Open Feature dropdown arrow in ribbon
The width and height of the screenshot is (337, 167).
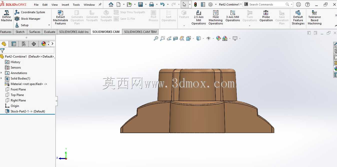[x=184, y=26]
